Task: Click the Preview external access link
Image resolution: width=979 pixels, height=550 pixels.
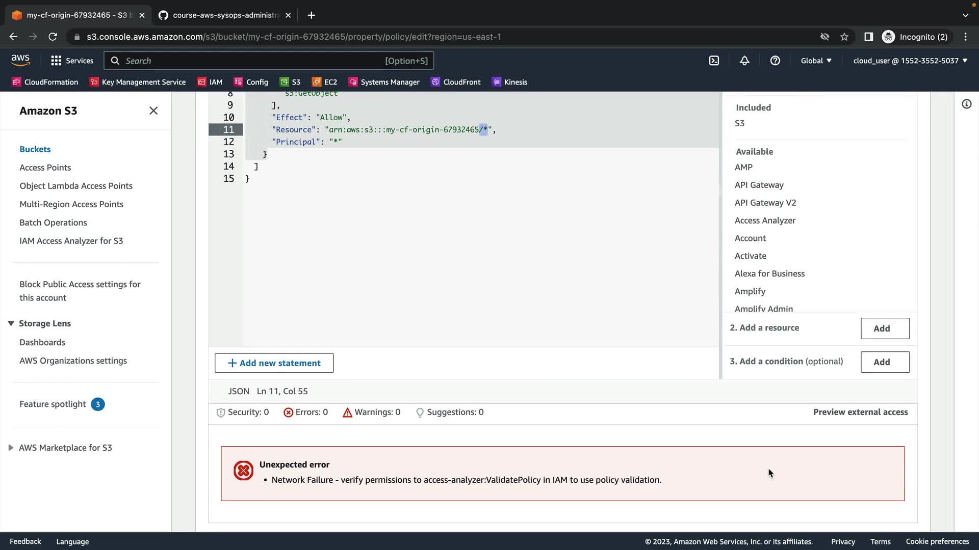Action: point(860,412)
